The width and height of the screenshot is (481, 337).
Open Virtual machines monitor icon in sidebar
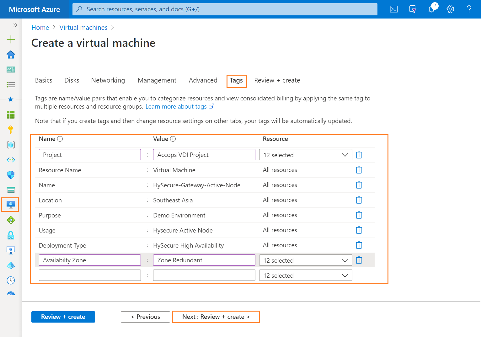tap(11, 205)
